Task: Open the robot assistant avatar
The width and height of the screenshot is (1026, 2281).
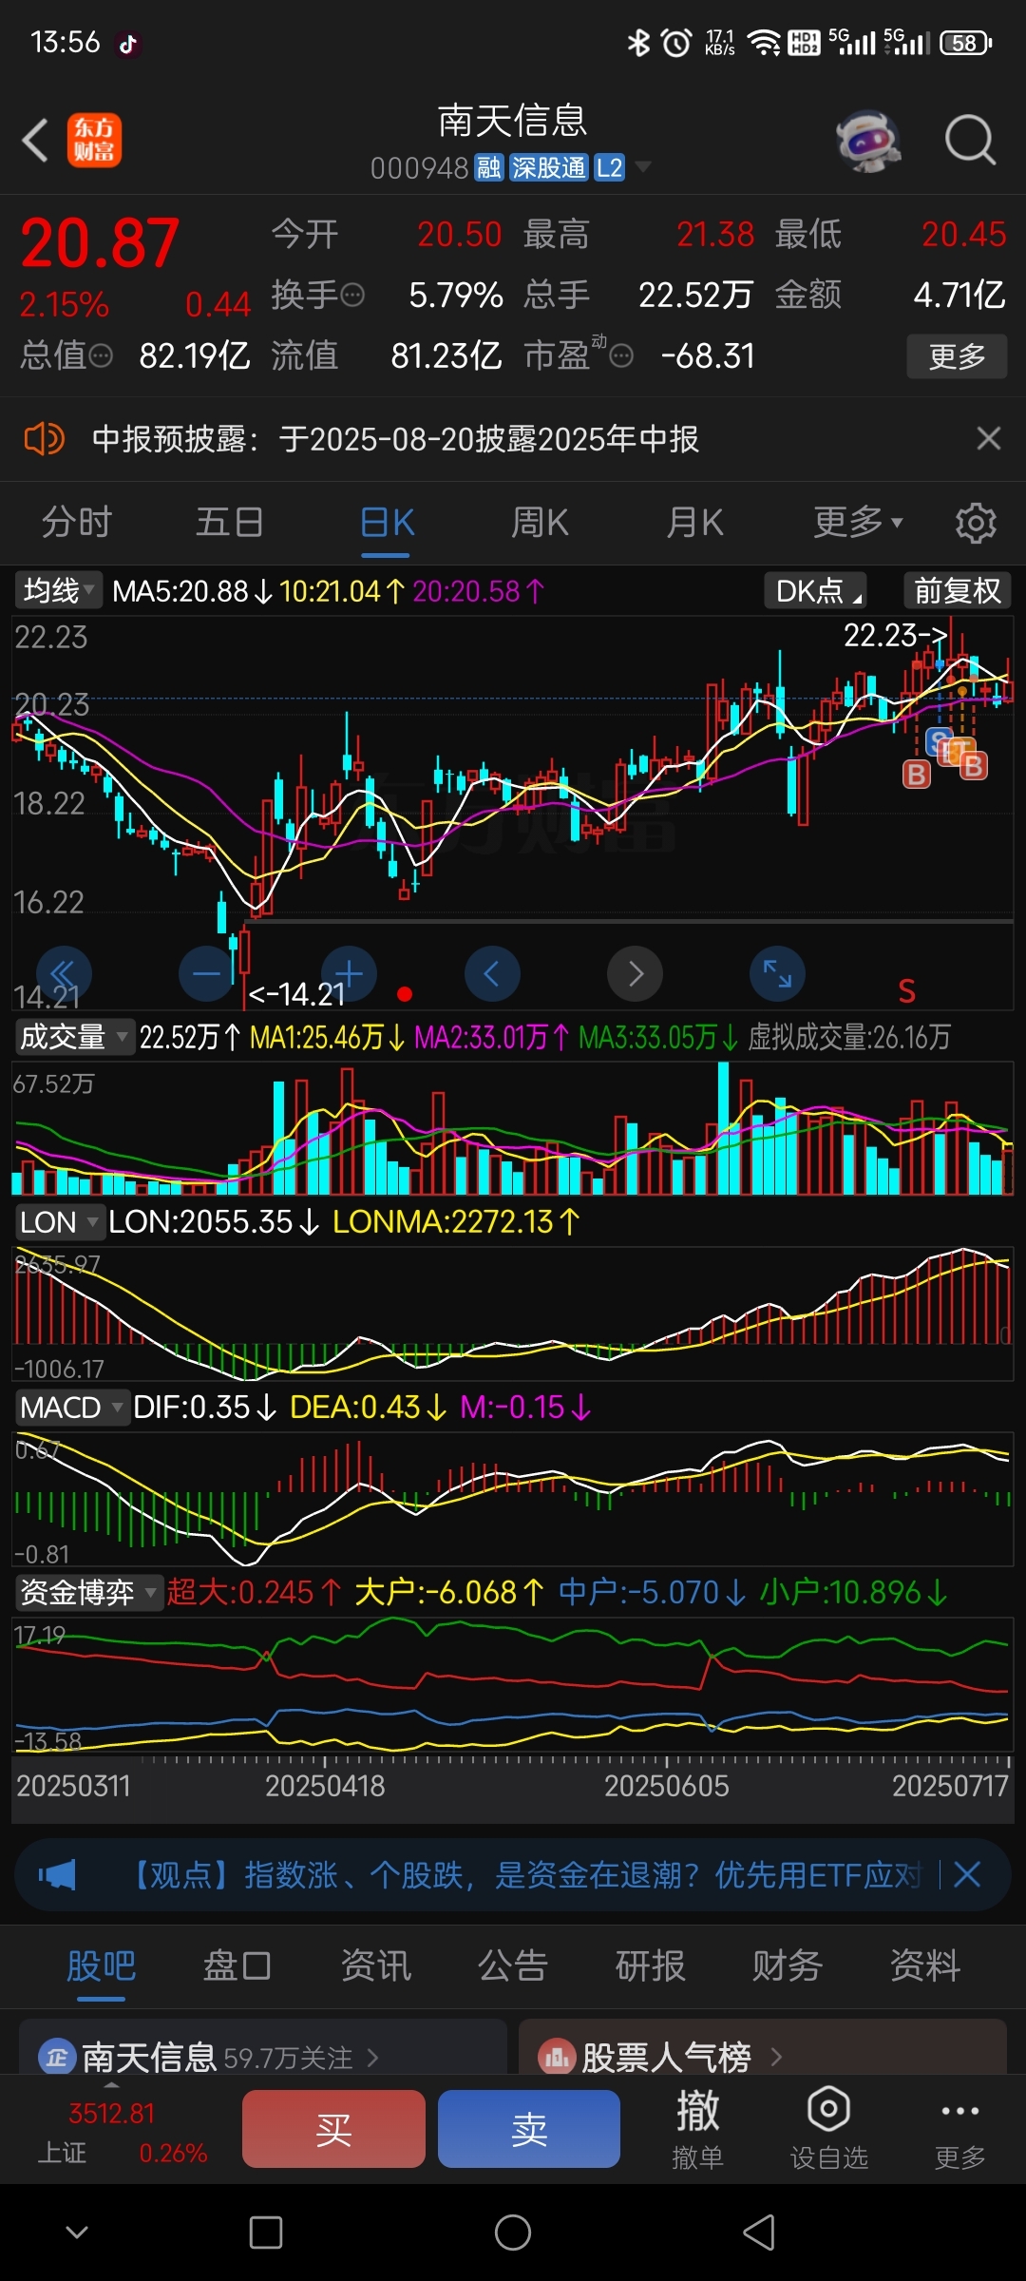Action: (868, 141)
